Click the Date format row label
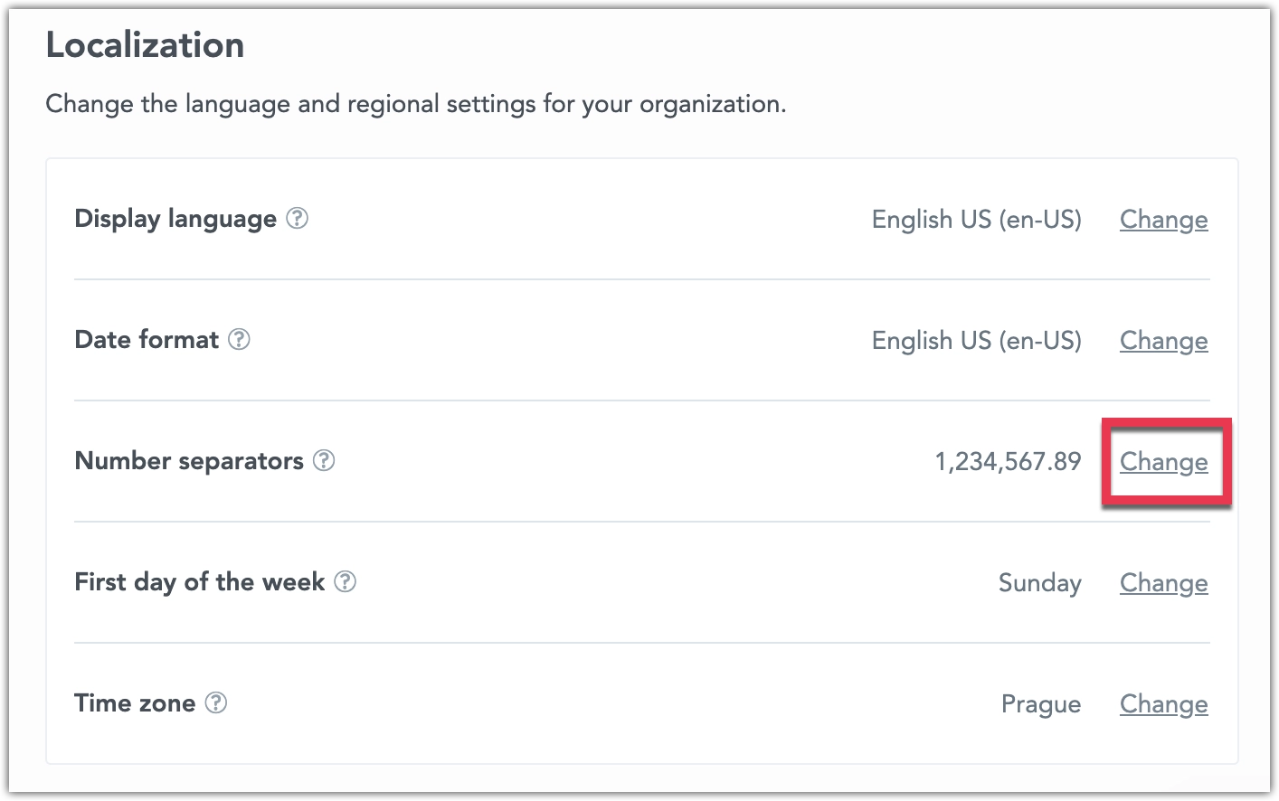Viewport: 1279px width, 801px height. tap(146, 340)
